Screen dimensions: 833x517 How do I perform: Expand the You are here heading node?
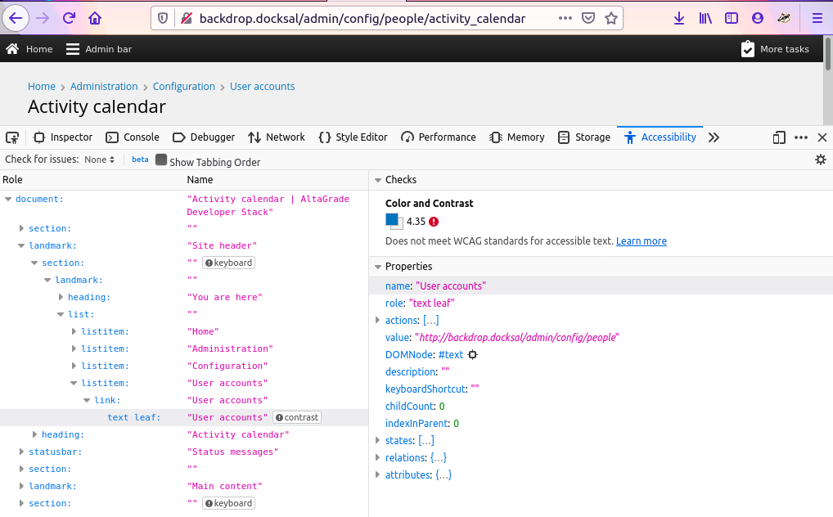click(61, 297)
